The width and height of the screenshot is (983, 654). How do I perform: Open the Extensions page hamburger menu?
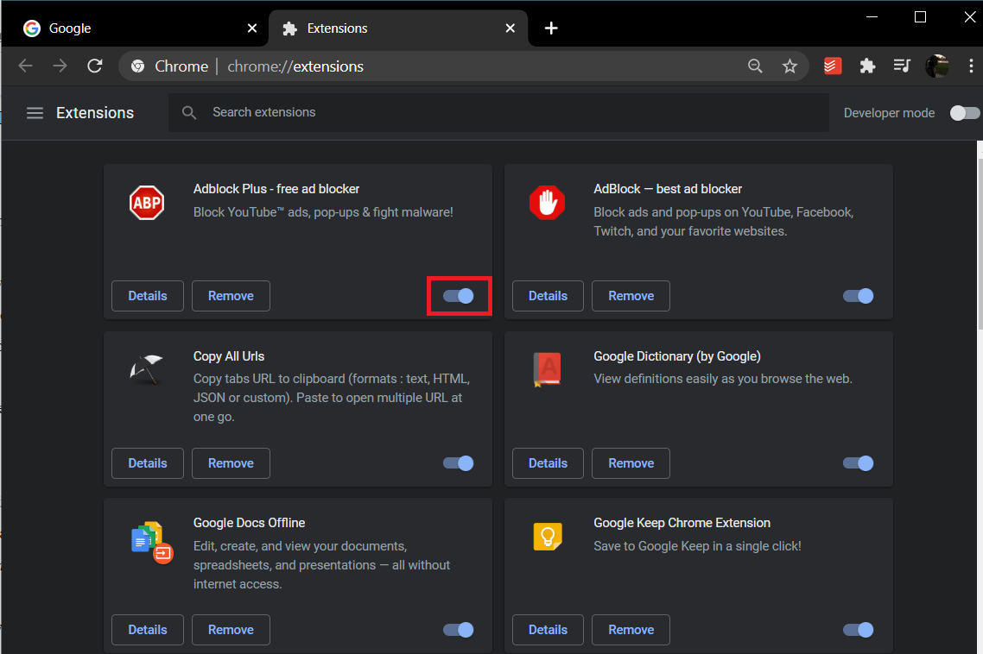point(35,112)
